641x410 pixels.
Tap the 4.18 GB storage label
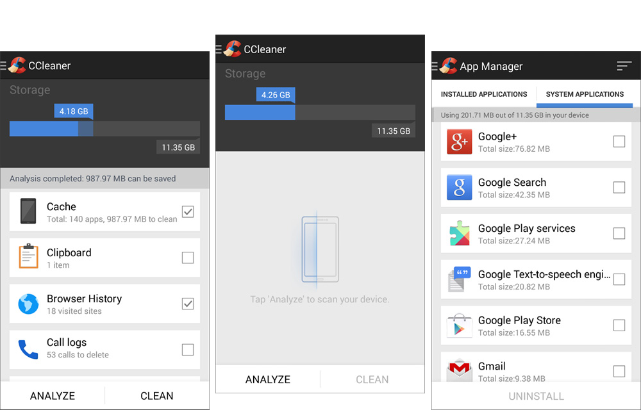pyautogui.click(x=74, y=111)
